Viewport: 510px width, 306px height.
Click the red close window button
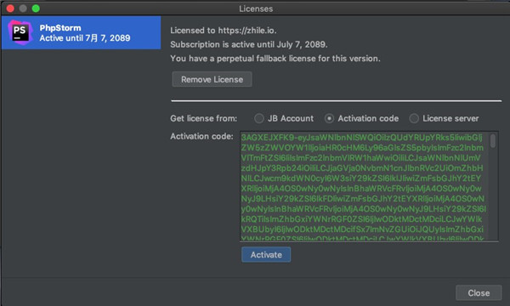[10, 8]
